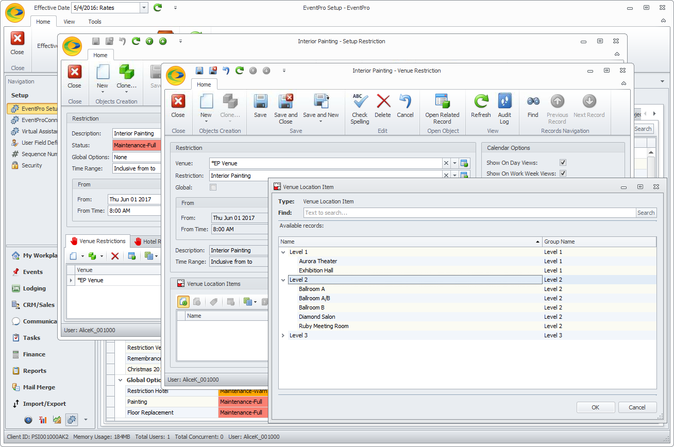This screenshot has height=447, width=674.
Task: Open quick access toolbar customize arrow in Venue Restriction
Action: pyautogui.click(x=283, y=71)
